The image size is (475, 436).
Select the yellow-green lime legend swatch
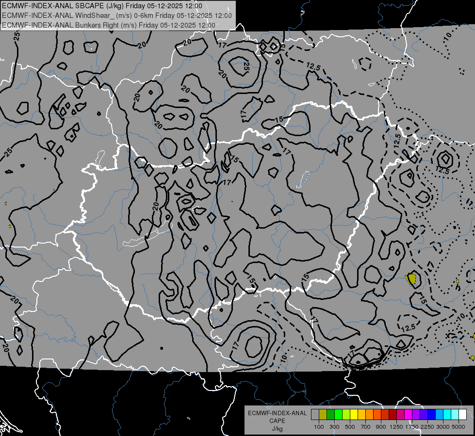click(x=346, y=415)
